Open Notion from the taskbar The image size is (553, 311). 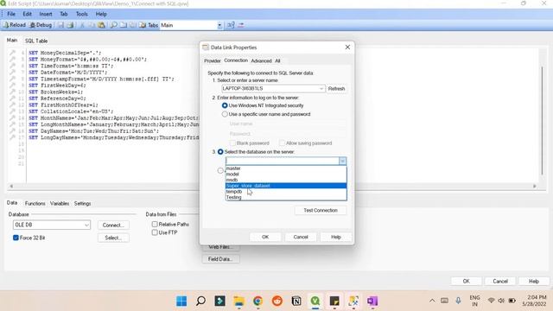click(296, 301)
